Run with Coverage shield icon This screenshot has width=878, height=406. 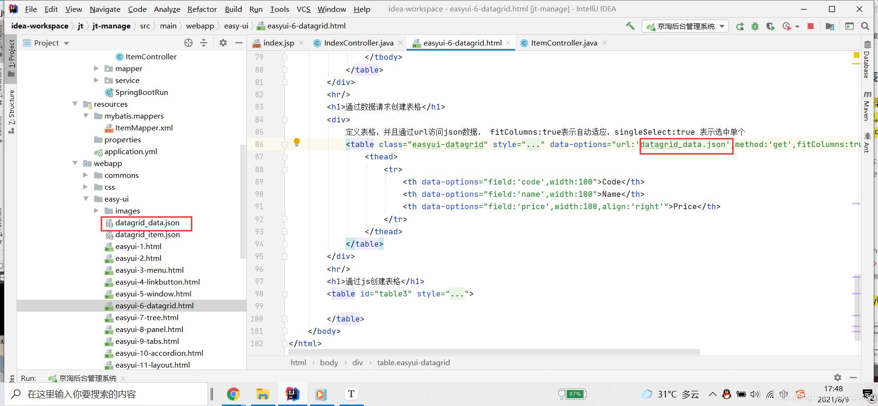pyautogui.click(x=770, y=26)
